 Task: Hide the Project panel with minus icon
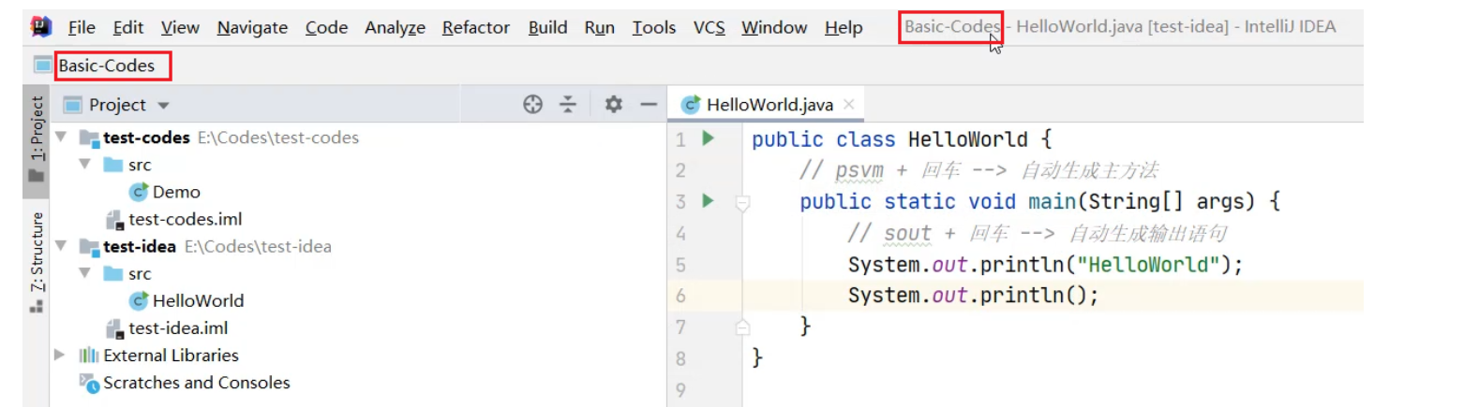click(648, 105)
